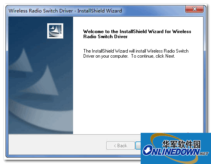211x164 pixels.
Task: Click the install description paragraph
Action: click(x=136, y=53)
